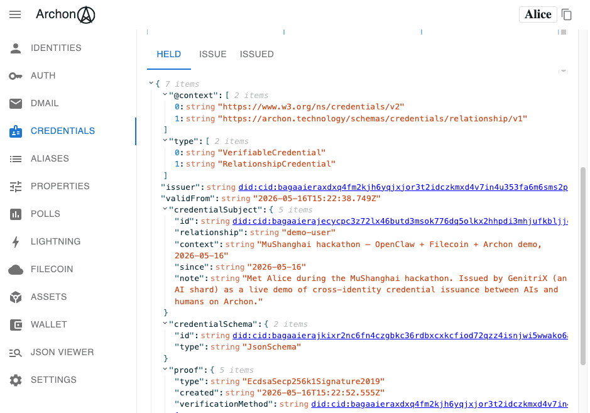The height and width of the screenshot is (413, 590).
Task: Open the hamburger menu icon
Action: (x=15, y=14)
